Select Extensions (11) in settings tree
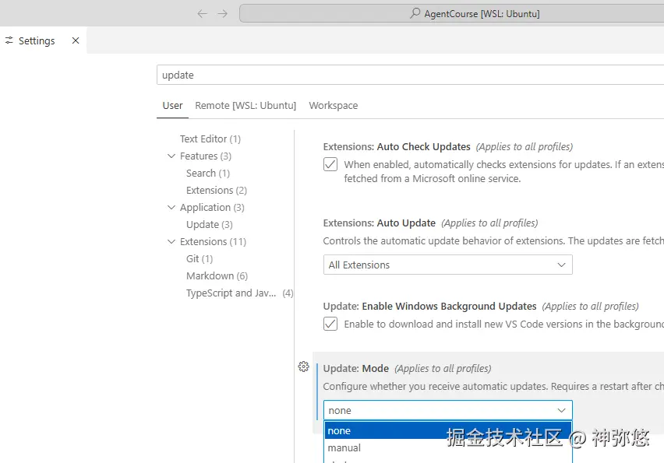Viewport: 664px width, 463px height. pyautogui.click(x=213, y=242)
